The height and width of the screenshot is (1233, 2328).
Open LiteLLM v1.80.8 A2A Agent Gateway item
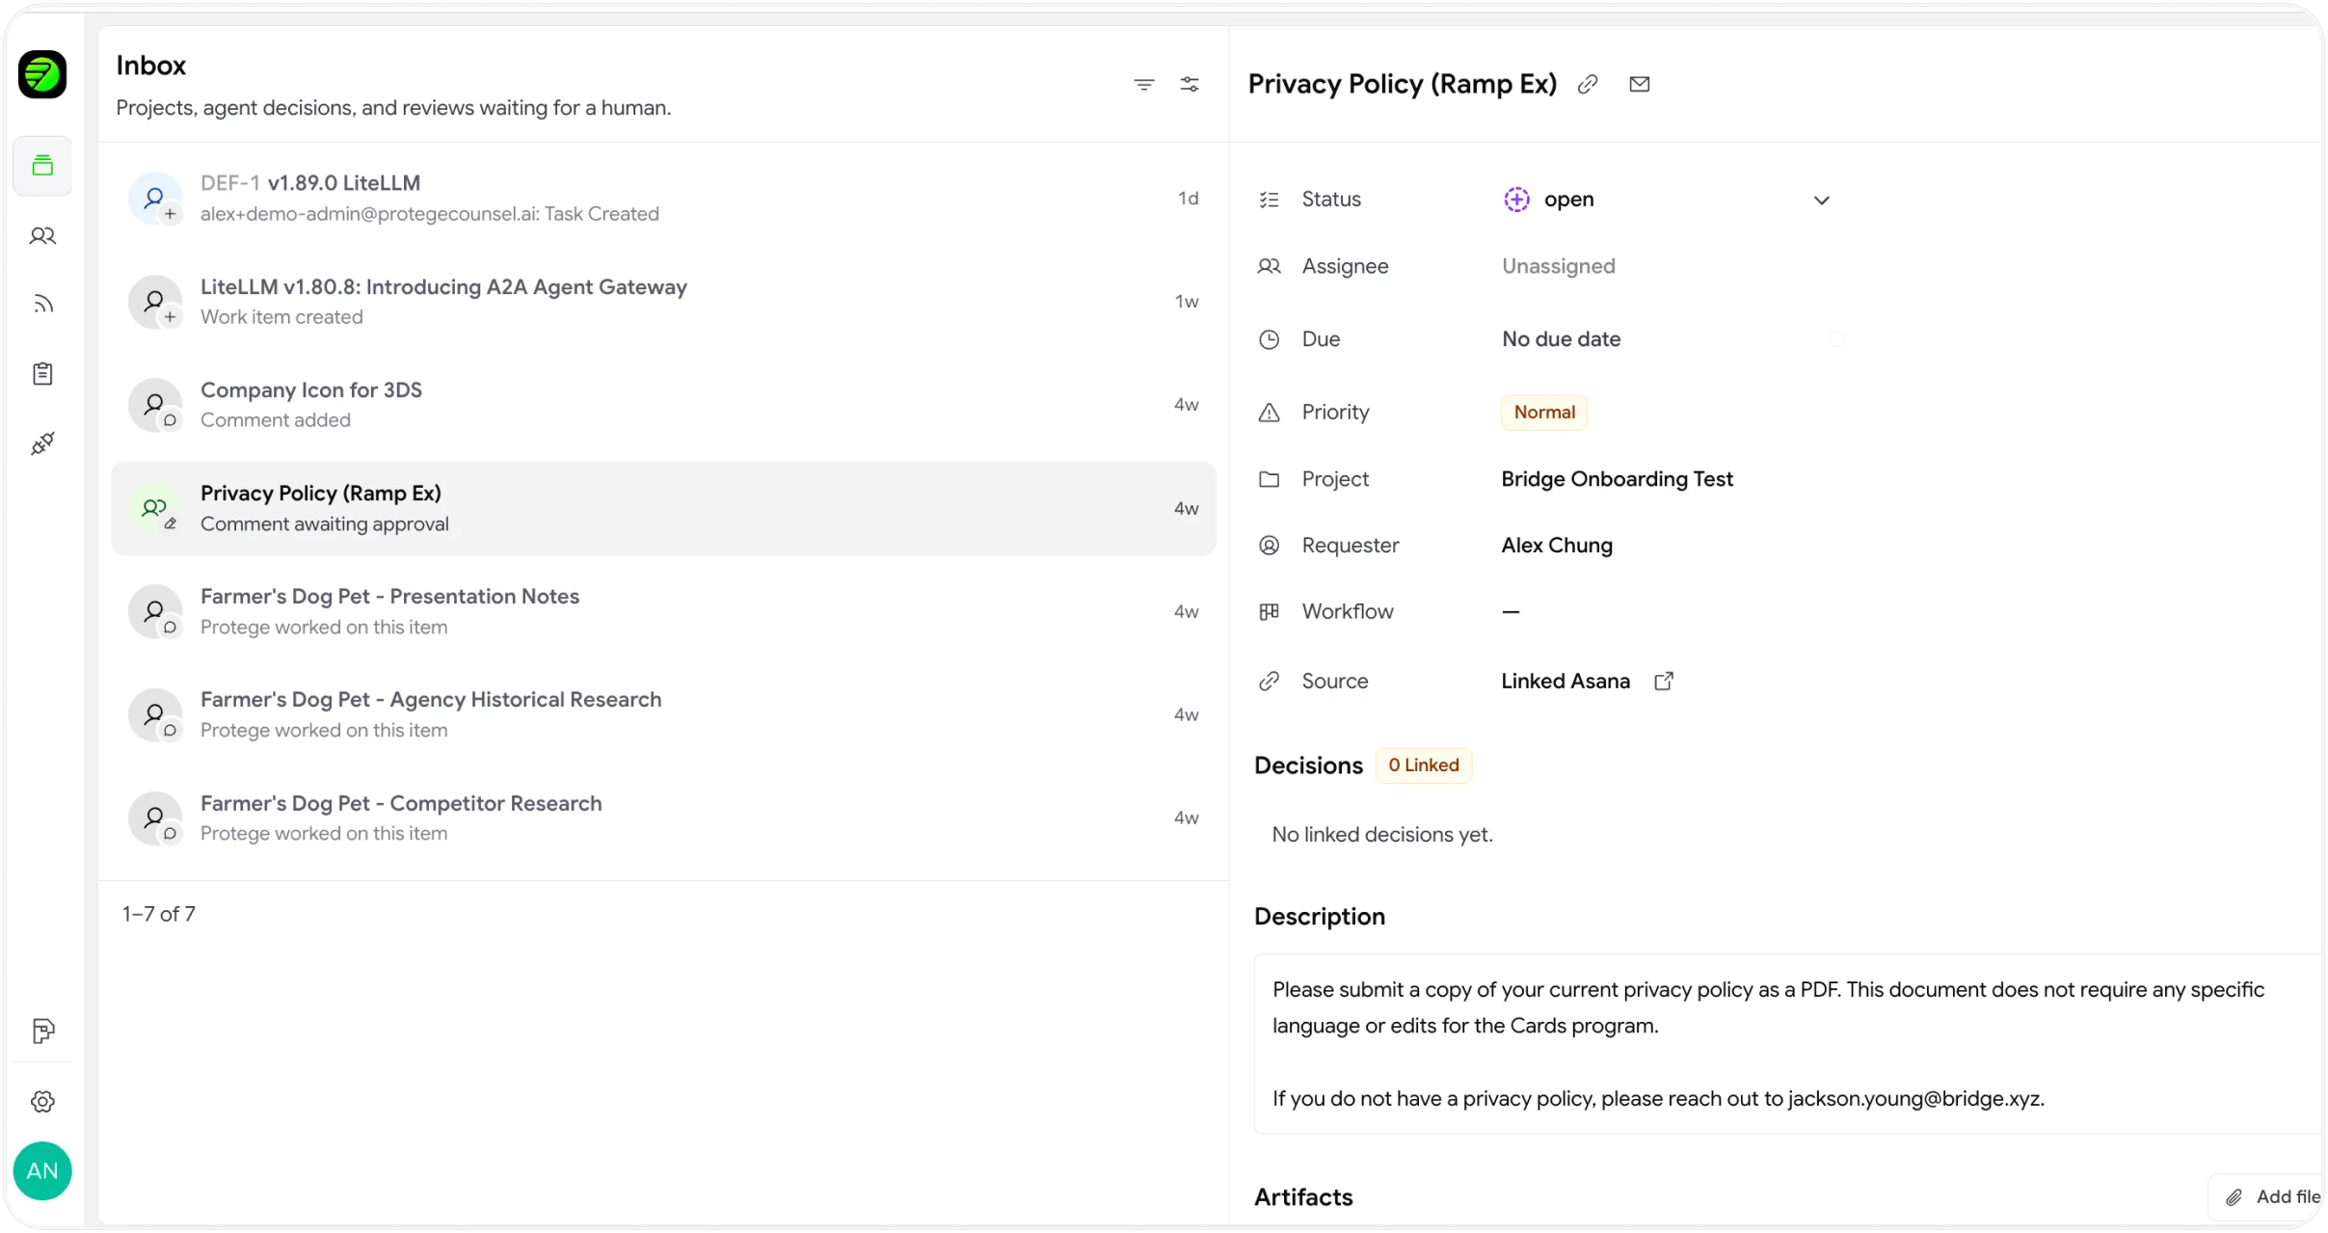pos(663,302)
